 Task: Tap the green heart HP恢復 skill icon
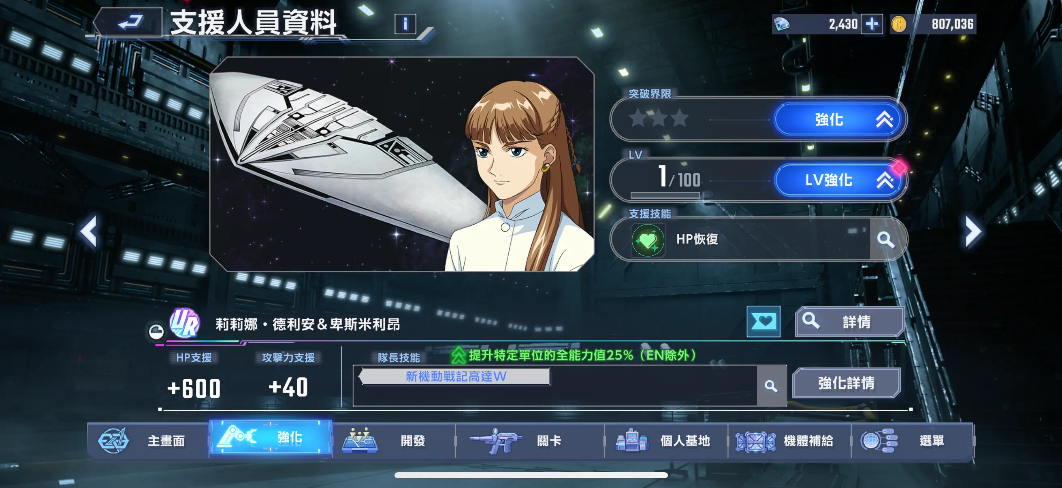coord(647,240)
